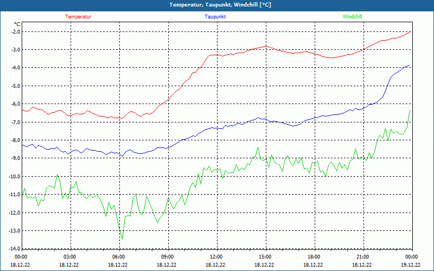Viewport: 434px width, 271px height.
Task: Click the '19.12.22' date label
Action: (x=411, y=264)
